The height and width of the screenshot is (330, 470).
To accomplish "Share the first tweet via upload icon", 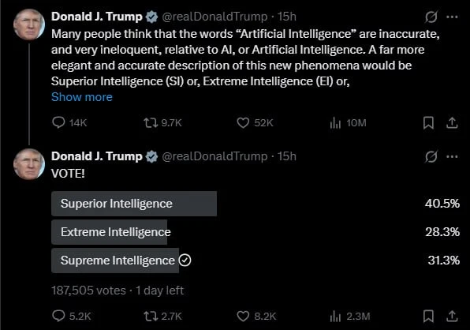I will (452, 122).
